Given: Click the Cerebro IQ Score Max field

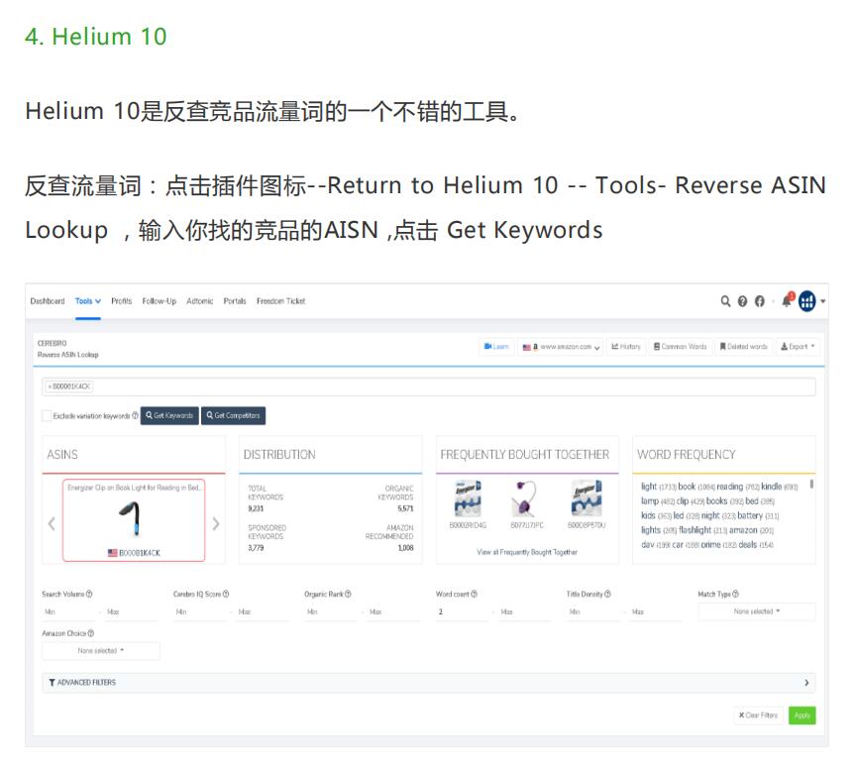Looking at the screenshot, I should pos(264,611).
